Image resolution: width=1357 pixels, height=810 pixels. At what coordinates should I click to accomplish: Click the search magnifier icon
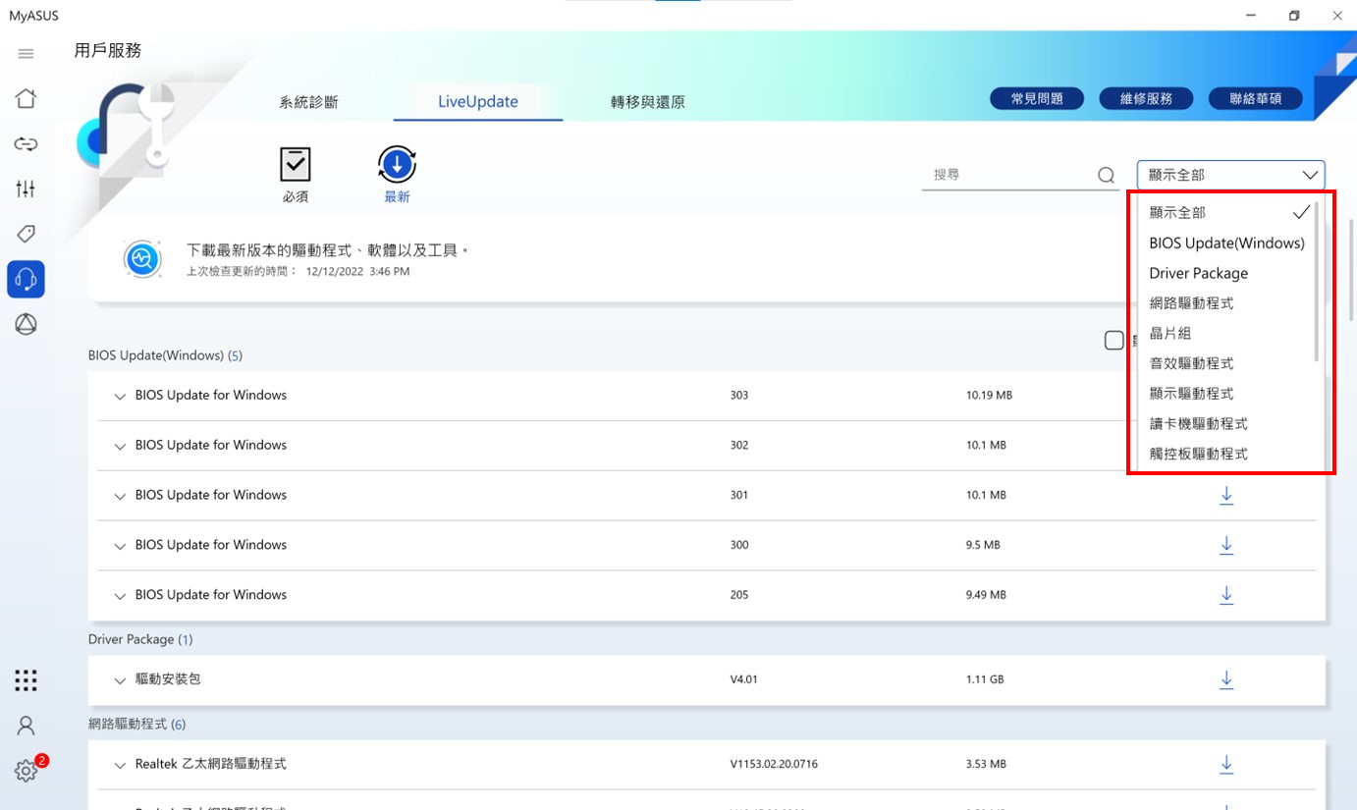[1106, 176]
